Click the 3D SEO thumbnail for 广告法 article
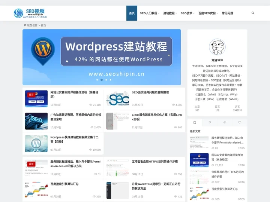 click(36, 121)
